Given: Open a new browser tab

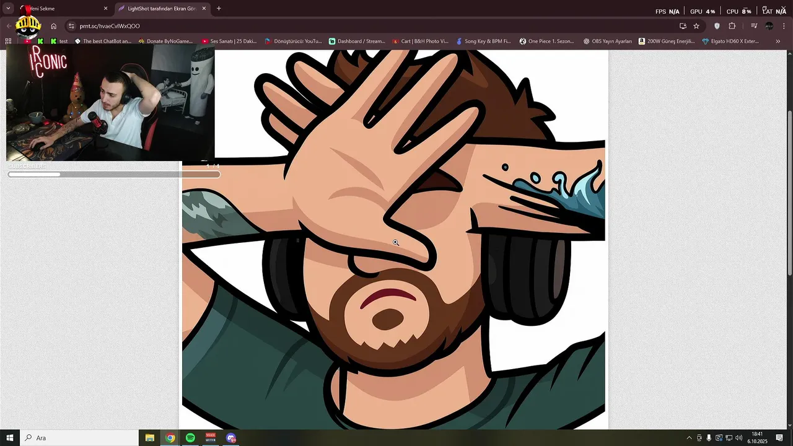Looking at the screenshot, I should [x=219, y=9].
